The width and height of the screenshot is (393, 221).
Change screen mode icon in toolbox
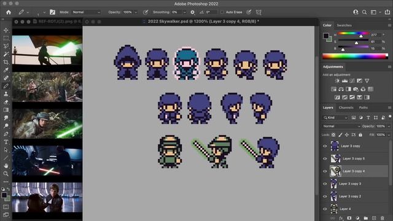click(6, 215)
